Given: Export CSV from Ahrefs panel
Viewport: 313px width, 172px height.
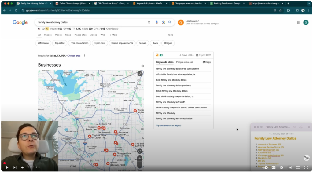Looking at the screenshot, I should pos(203,55).
